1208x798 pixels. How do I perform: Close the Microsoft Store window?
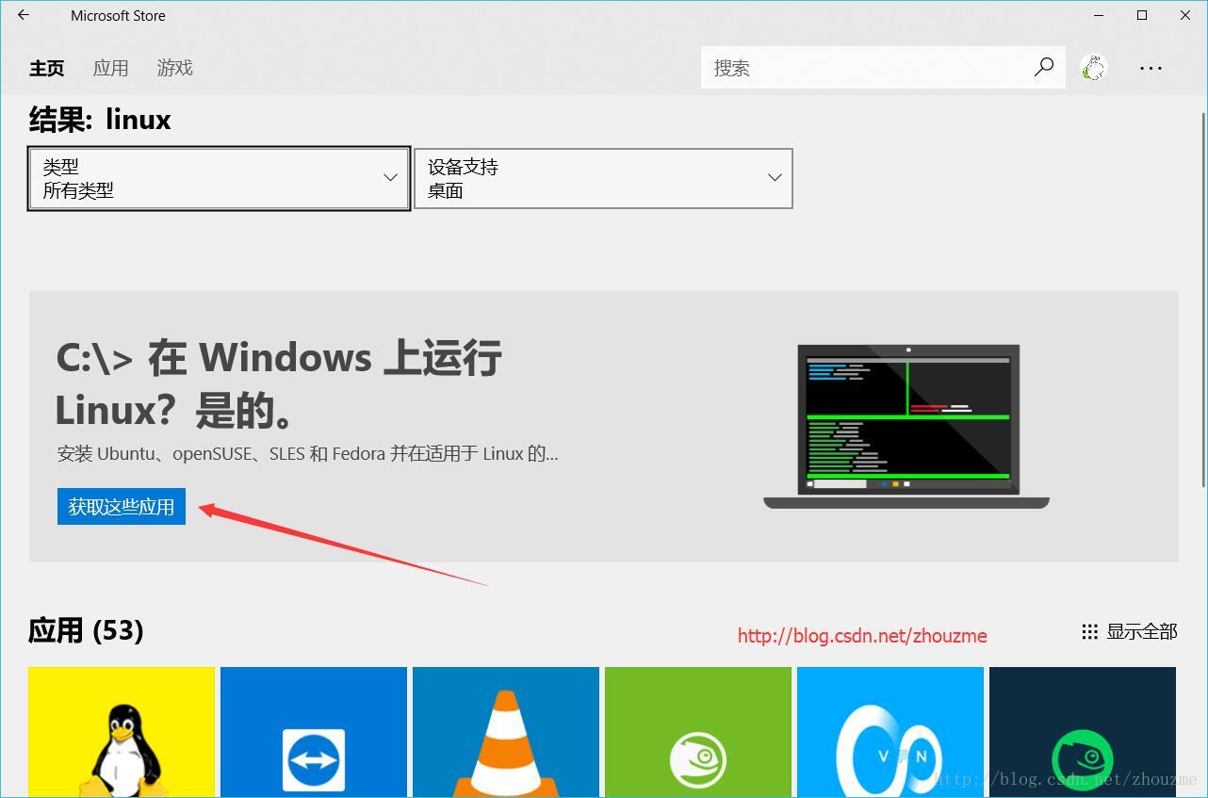click(x=1185, y=15)
